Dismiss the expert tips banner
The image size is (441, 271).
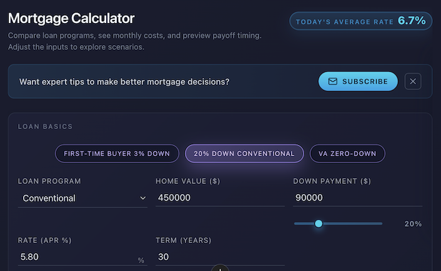[x=413, y=82]
